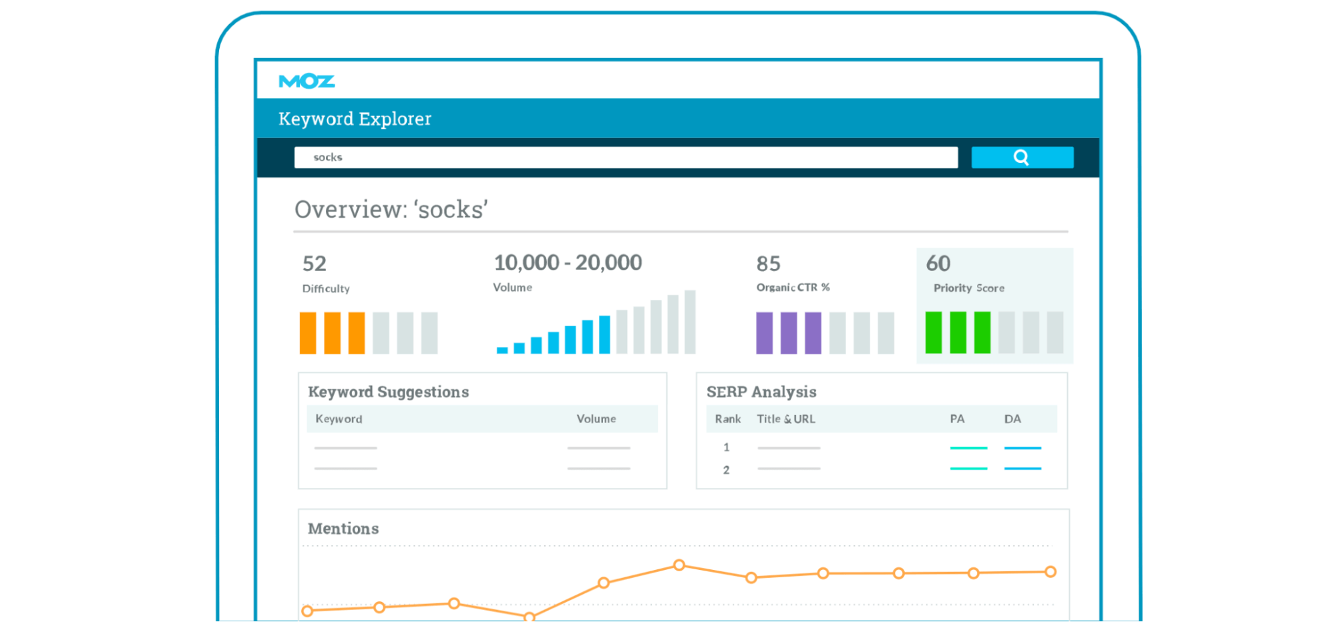Click the highest point on Mentions chart
The height and width of the screenshot is (622, 1335).
pyautogui.click(x=679, y=565)
